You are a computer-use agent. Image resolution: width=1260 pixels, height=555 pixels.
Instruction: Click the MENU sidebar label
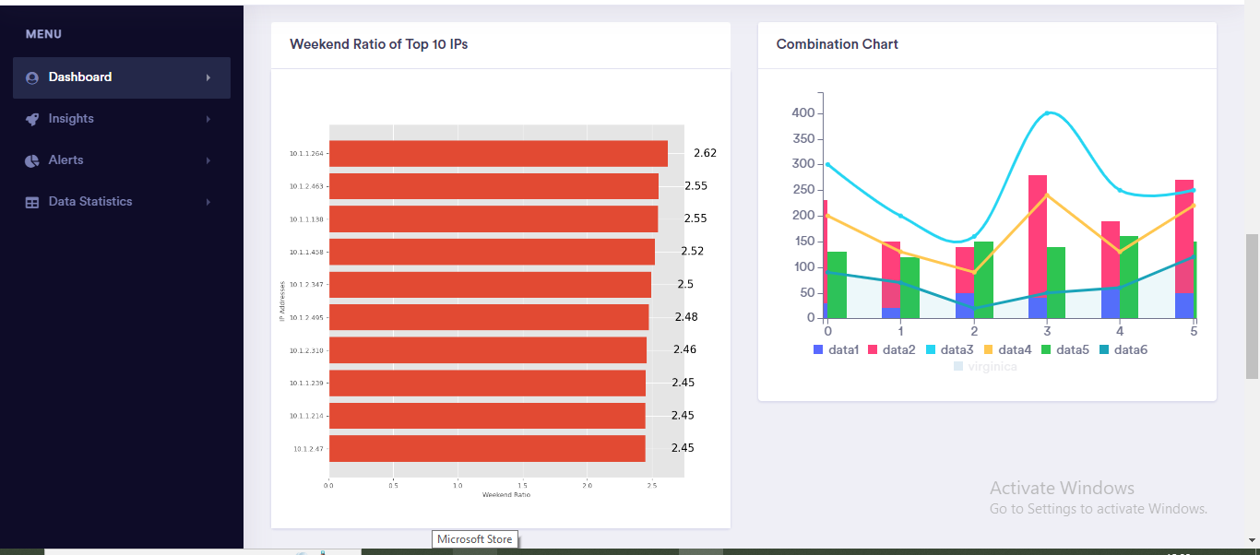point(43,34)
